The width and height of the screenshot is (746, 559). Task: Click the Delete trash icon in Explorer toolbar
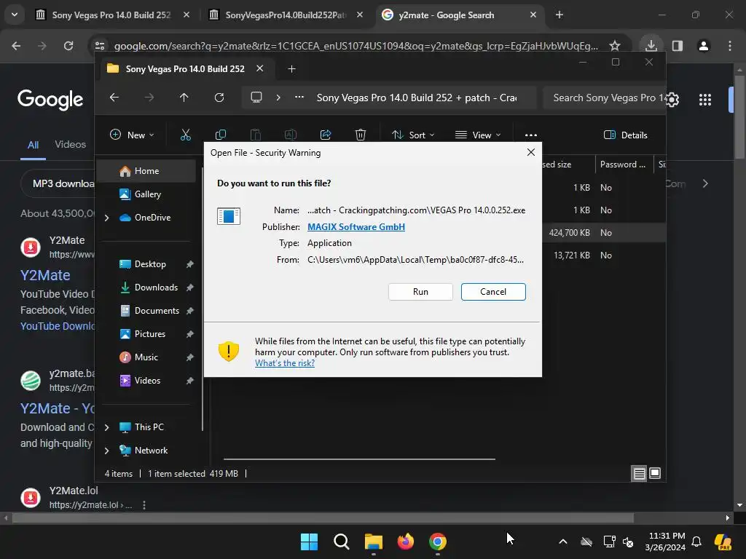(361, 135)
